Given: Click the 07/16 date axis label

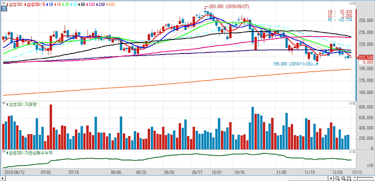Looking at the screenshot, I should click(73, 172).
